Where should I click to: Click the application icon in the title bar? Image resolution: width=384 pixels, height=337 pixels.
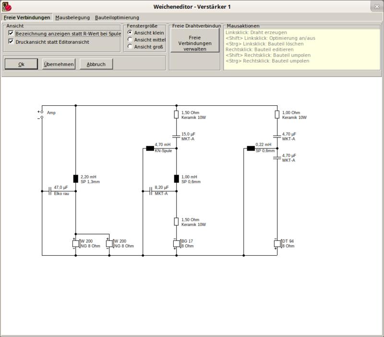[6, 6]
